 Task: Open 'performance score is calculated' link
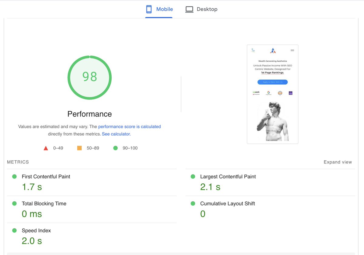130,127
